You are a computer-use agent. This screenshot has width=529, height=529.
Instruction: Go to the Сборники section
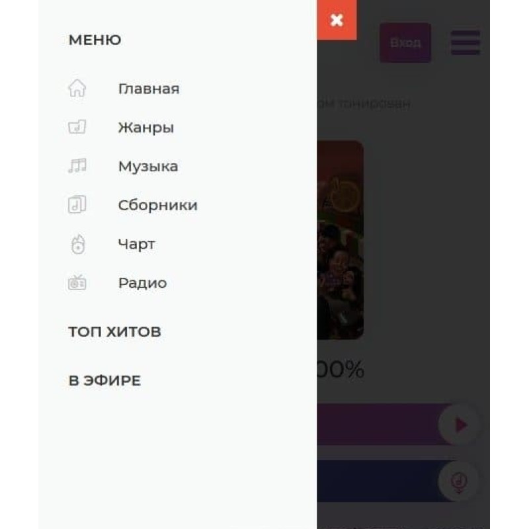click(x=157, y=205)
